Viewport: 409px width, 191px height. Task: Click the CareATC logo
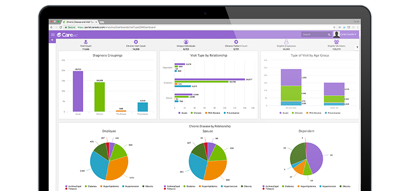pos(67,35)
